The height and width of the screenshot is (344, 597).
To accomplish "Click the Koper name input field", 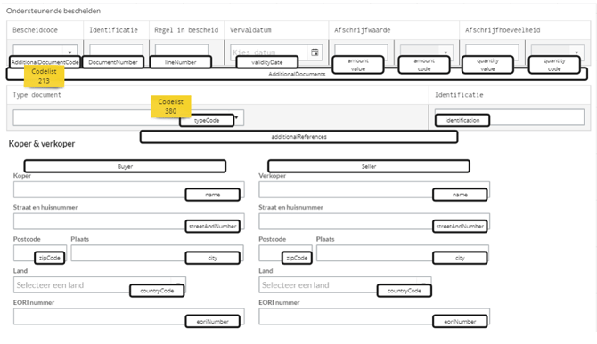I will pyautogui.click(x=128, y=189).
